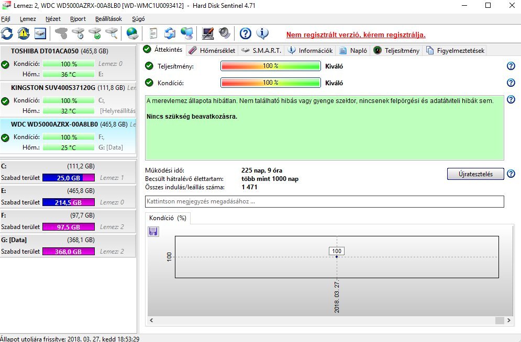Click the WDC 25 °C temperature bar

point(69,147)
